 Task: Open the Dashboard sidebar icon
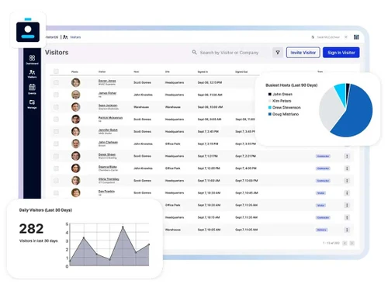tap(32, 60)
